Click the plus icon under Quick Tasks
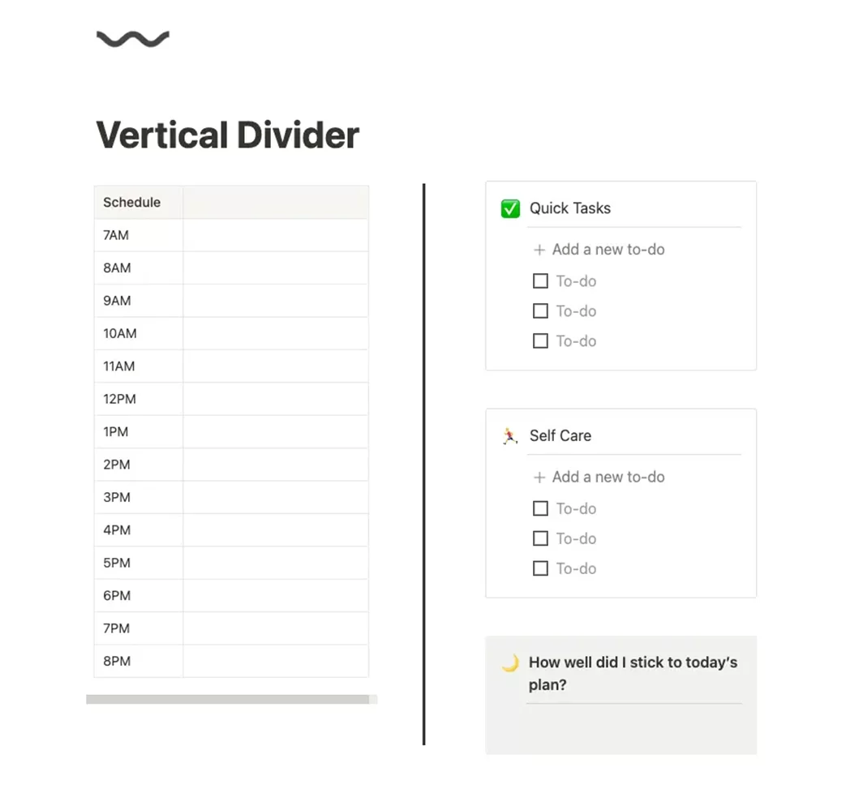This screenshot has width=846, height=793. coord(539,250)
